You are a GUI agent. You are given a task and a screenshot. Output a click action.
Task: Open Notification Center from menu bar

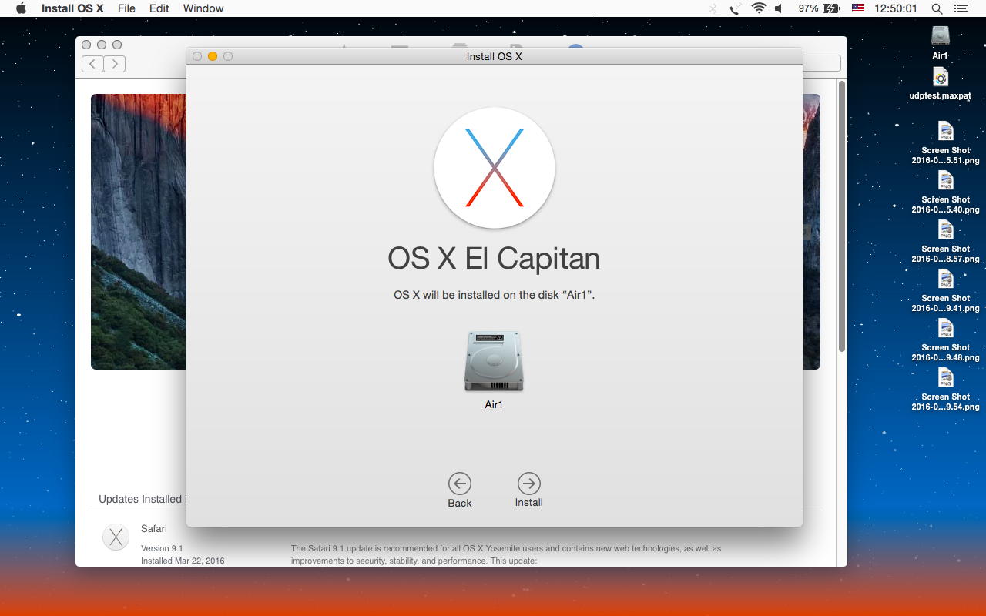click(961, 8)
